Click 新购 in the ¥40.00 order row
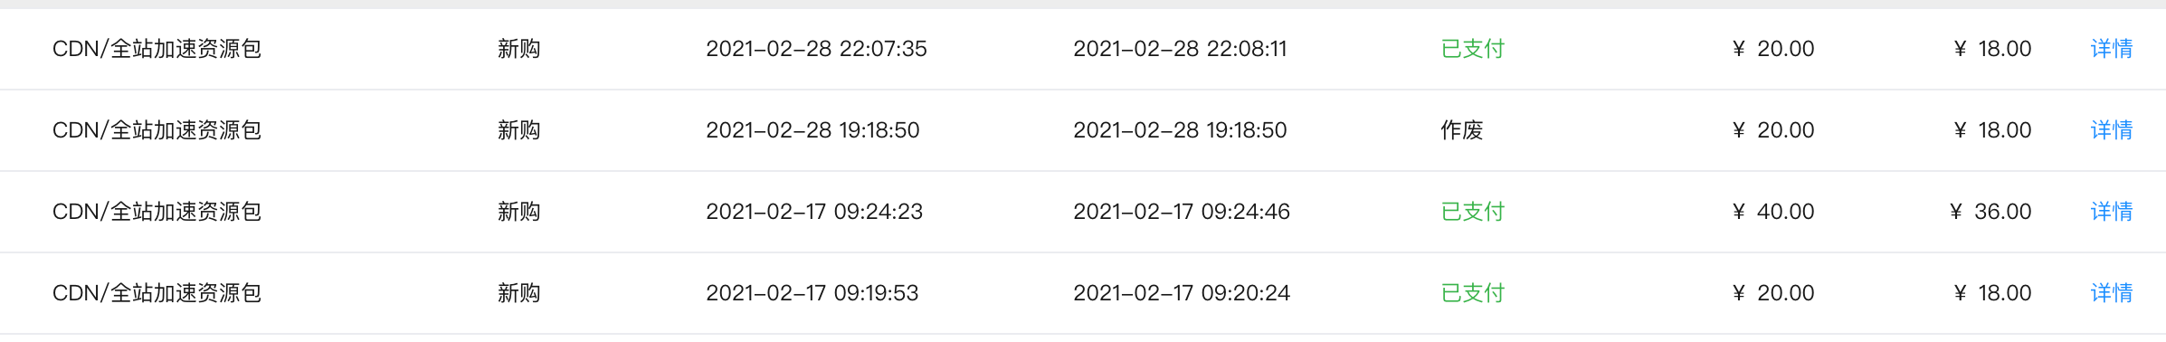The width and height of the screenshot is (2166, 342). point(518,212)
